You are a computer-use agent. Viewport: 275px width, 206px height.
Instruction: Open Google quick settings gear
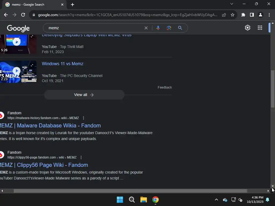pos(247,28)
